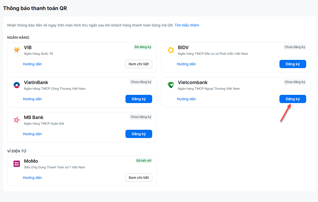The width and height of the screenshot is (318, 202).
Task: Click Ngân hàng TMCP Đầu tư subtitle
Action: click(x=213, y=54)
